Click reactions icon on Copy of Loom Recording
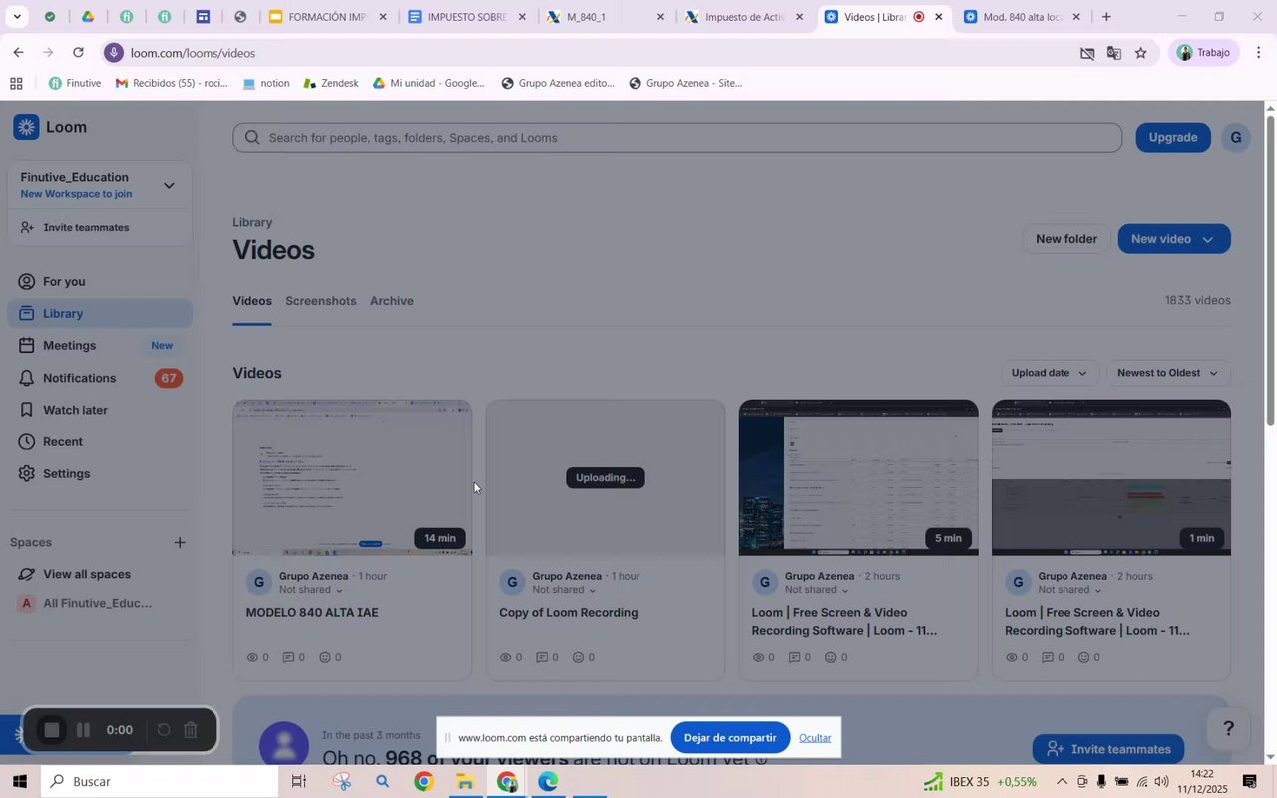 pyautogui.click(x=578, y=658)
